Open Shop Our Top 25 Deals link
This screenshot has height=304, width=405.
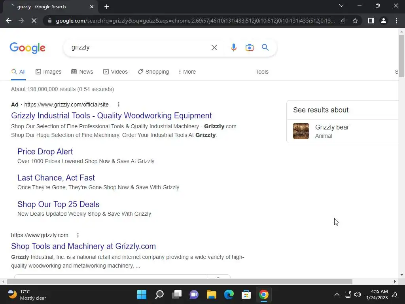click(x=59, y=204)
